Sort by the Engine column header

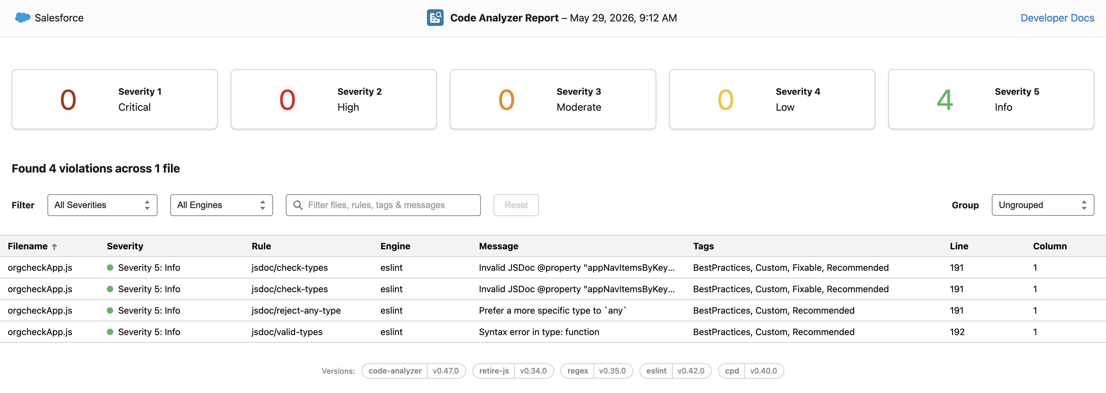395,246
